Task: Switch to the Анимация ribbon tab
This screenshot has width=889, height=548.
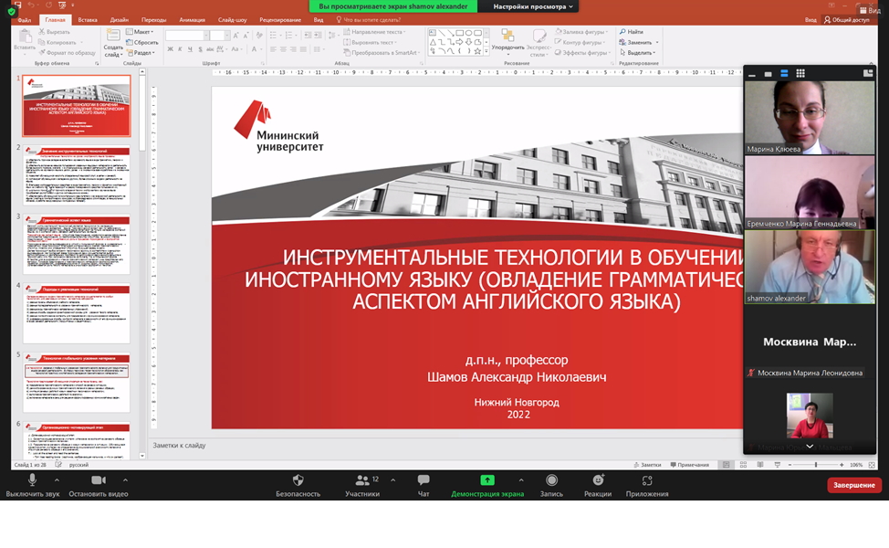Action: [193, 20]
